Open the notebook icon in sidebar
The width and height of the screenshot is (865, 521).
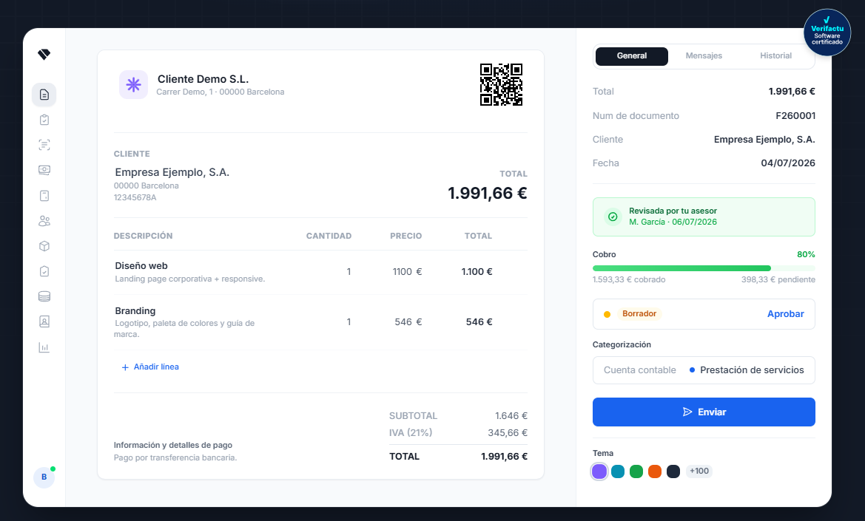(44, 196)
